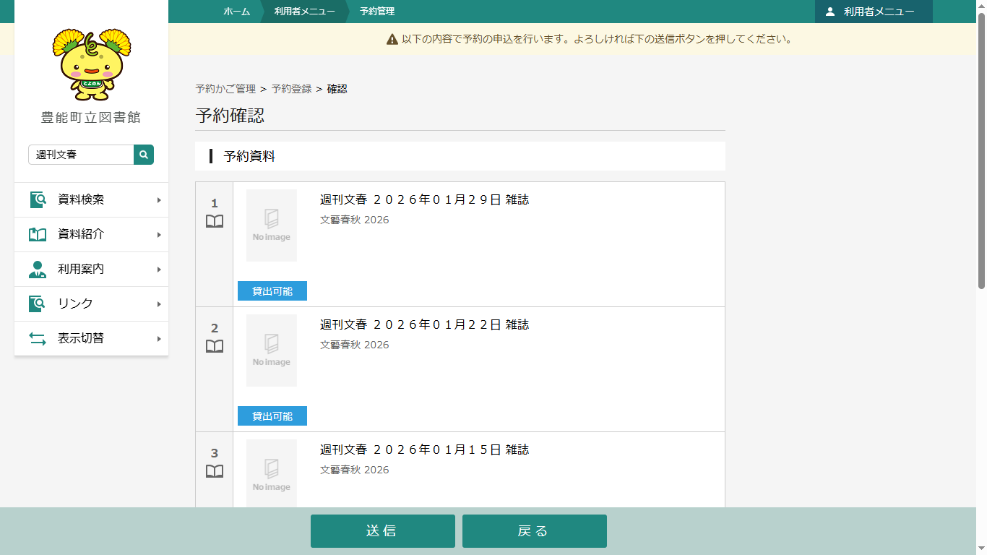The width and height of the screenshot is (987, 555).
Task: Click the 資料検索 book-search icon
Action: [38, 200]
